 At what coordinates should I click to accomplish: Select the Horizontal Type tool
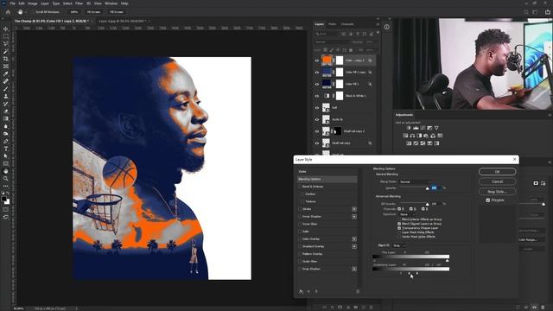point(6,149)
